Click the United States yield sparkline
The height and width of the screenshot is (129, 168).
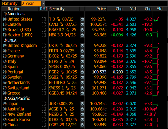click(x=156, y=19)
